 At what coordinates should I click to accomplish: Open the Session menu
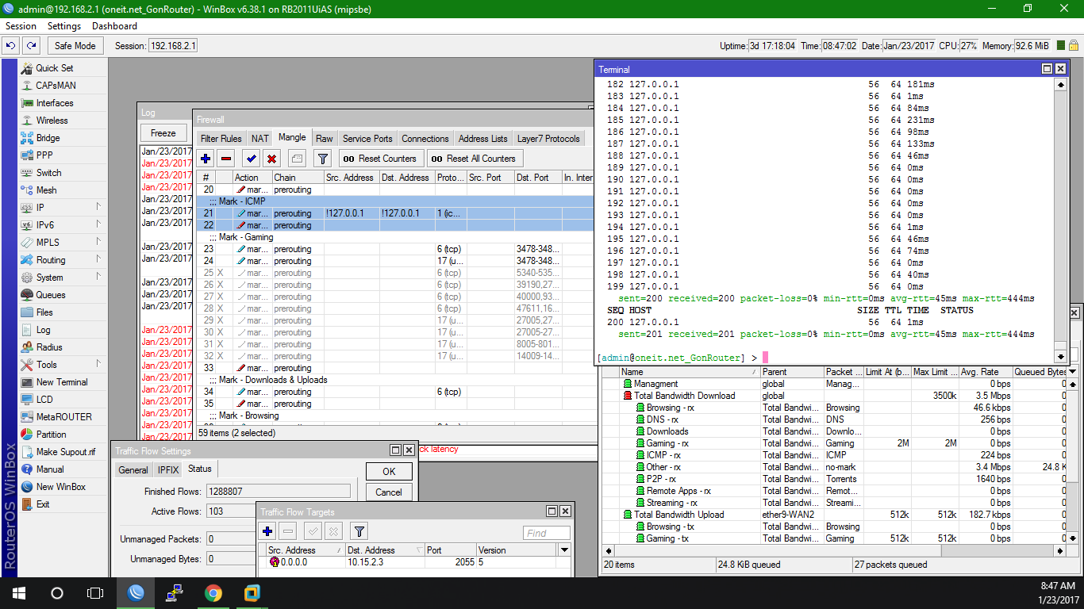tap(21, 26)
